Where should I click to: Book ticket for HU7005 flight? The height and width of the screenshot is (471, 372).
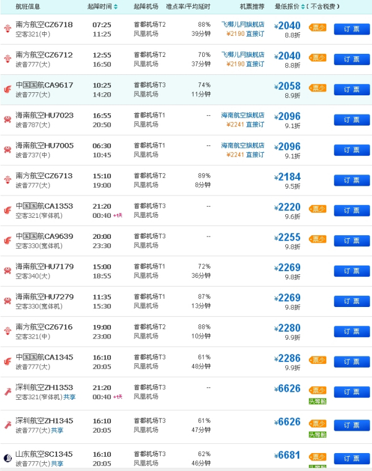pos(352,150)
